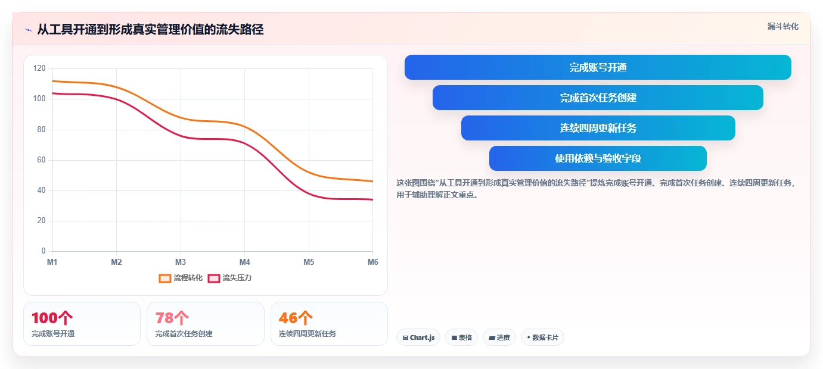The width and height of the screenshot is (823, 369).
Task: Click the 20 y-axis value
Action: [41, 221]
